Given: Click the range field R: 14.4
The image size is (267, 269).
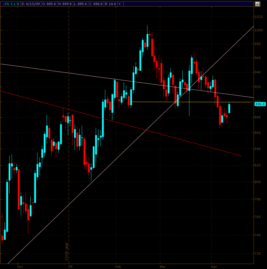Looking at the screenshot, I should click(122, 4).
